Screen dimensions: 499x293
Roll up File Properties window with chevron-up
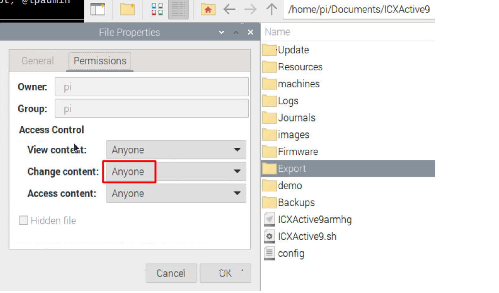[236, 33]
